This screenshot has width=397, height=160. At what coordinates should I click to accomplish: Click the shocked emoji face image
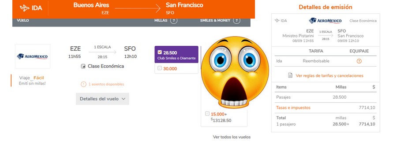point(235,72)
